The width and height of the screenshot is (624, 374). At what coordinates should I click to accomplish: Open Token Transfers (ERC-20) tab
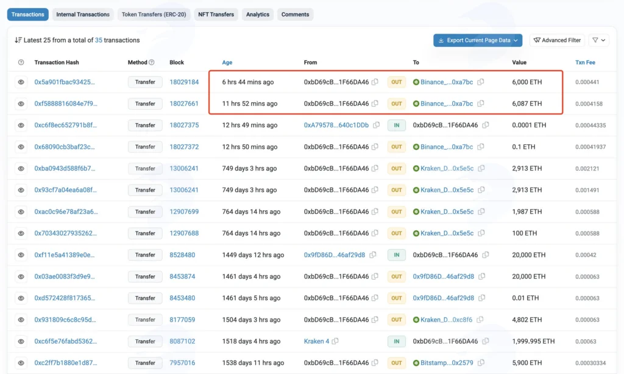[x=154, y=15]
